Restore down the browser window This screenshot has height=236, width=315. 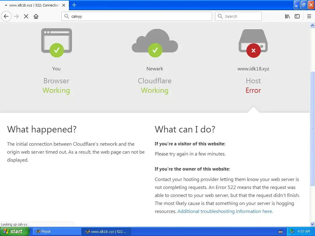[304, 5]
